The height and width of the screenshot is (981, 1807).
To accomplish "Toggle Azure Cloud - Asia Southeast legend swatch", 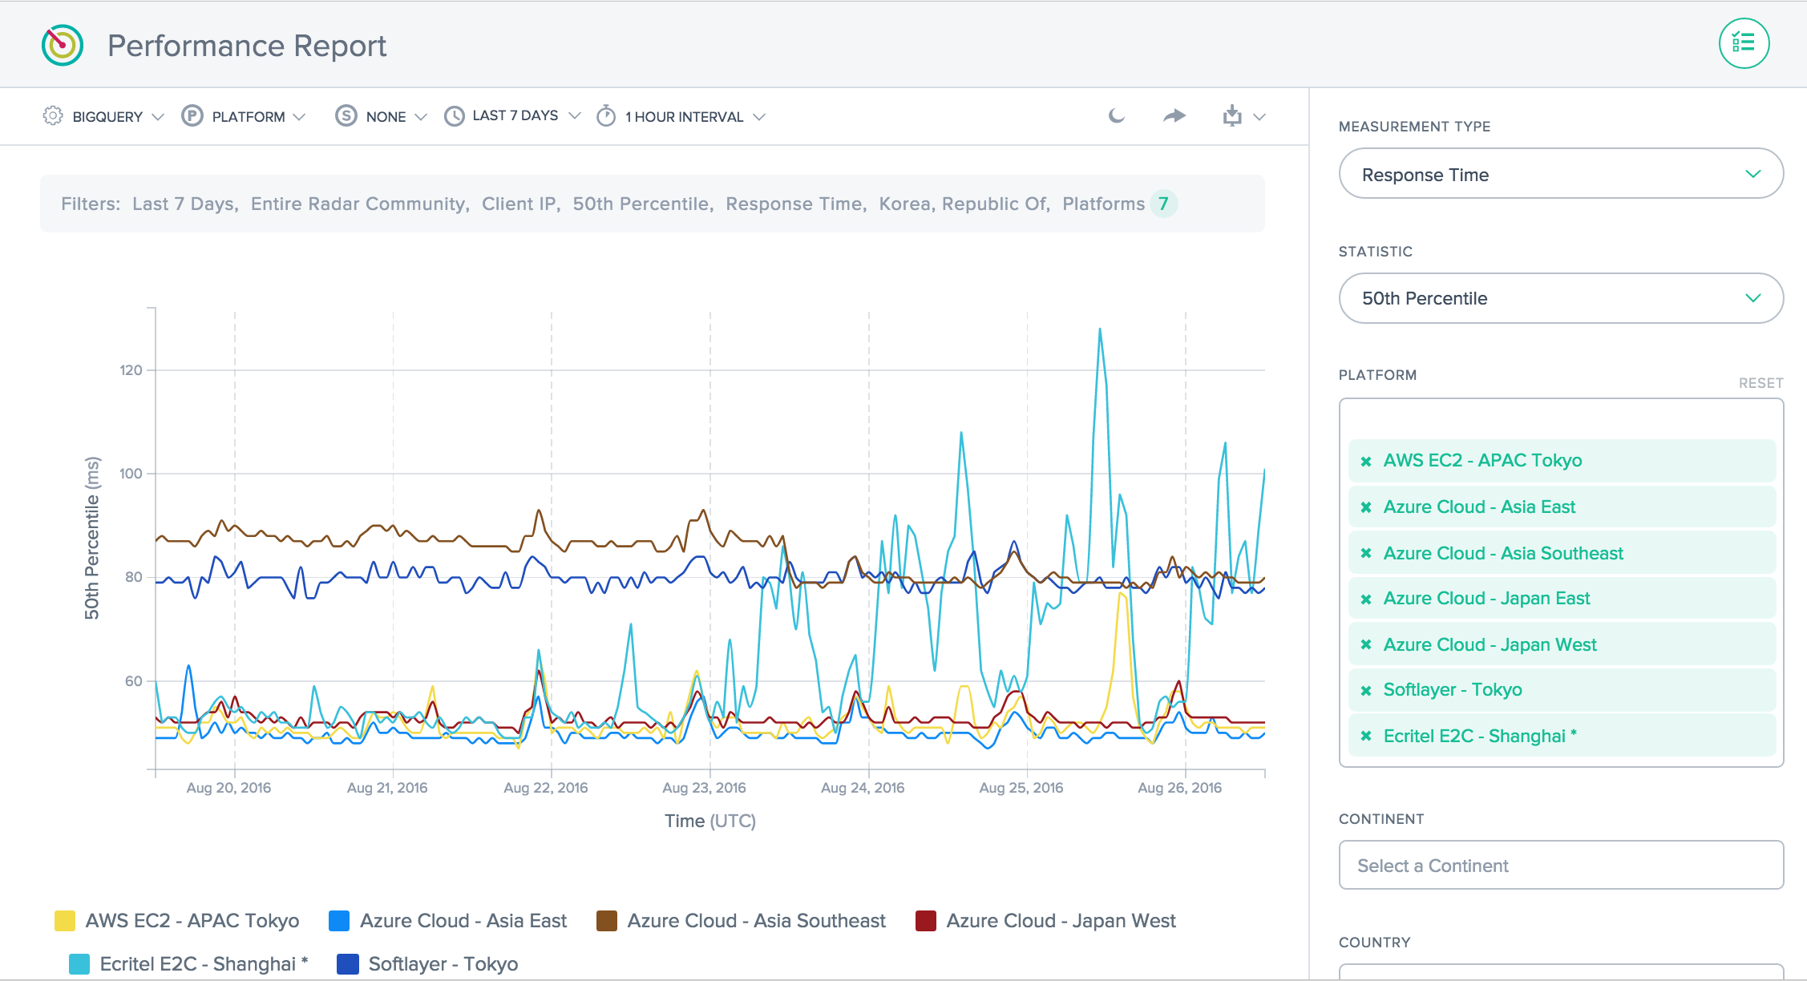I will (x=607, y=921).
